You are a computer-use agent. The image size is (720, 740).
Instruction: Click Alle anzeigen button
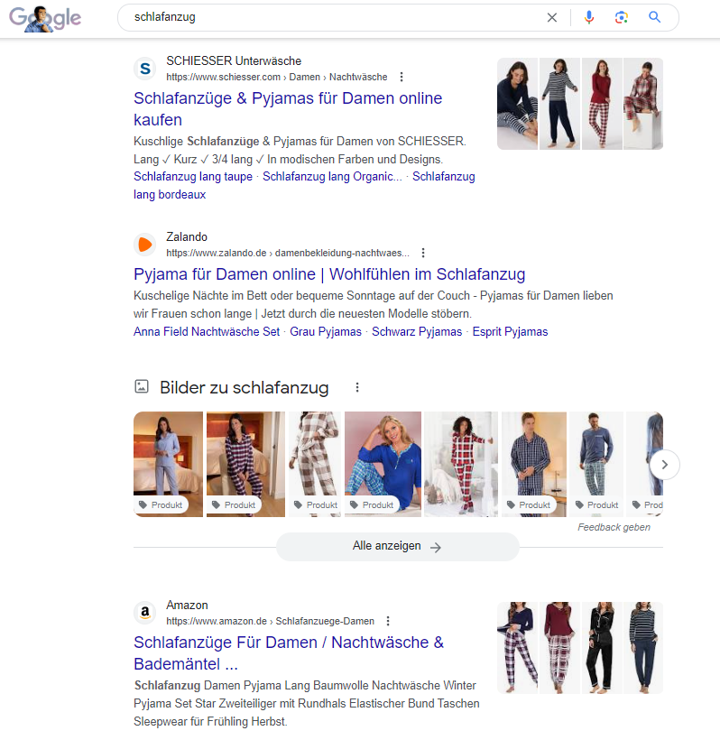click(x=397, y=547)
